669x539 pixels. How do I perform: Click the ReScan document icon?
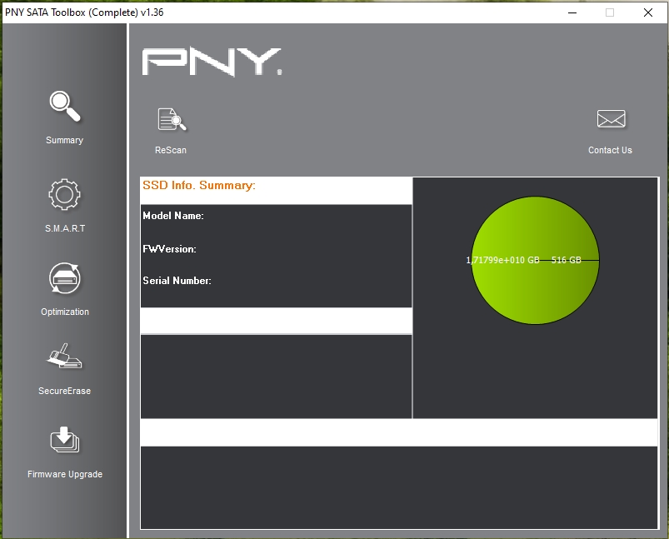(x=172, y=119)
